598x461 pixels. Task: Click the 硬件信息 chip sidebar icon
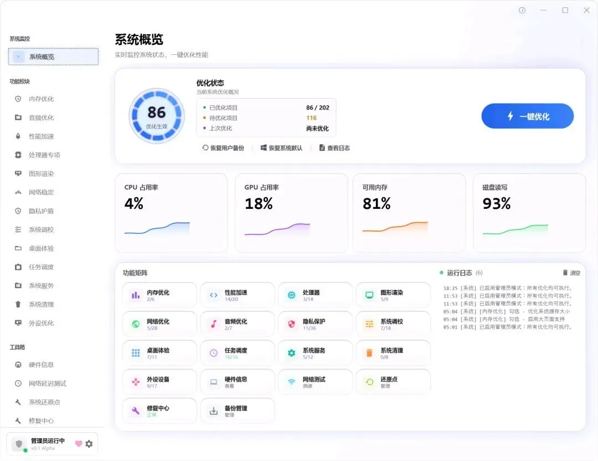pos(18,365)
